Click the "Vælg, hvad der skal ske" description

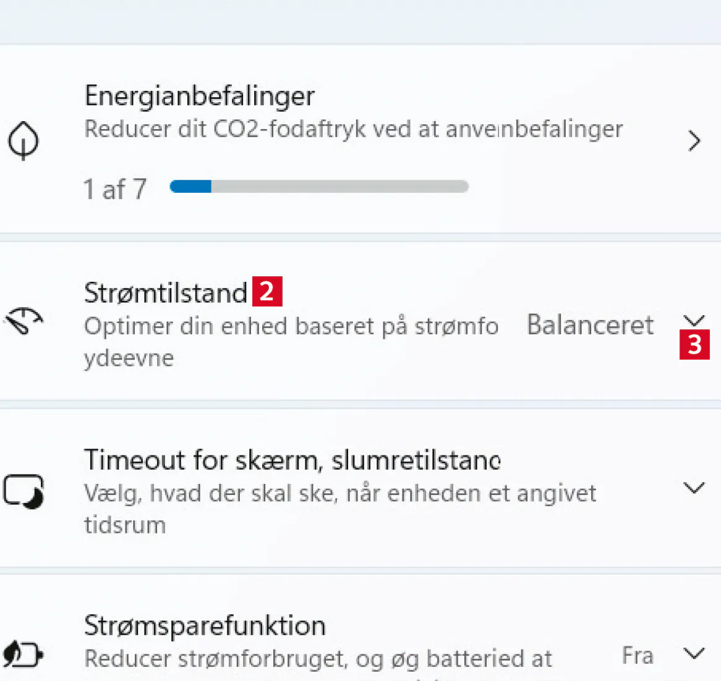coord(340,493)
